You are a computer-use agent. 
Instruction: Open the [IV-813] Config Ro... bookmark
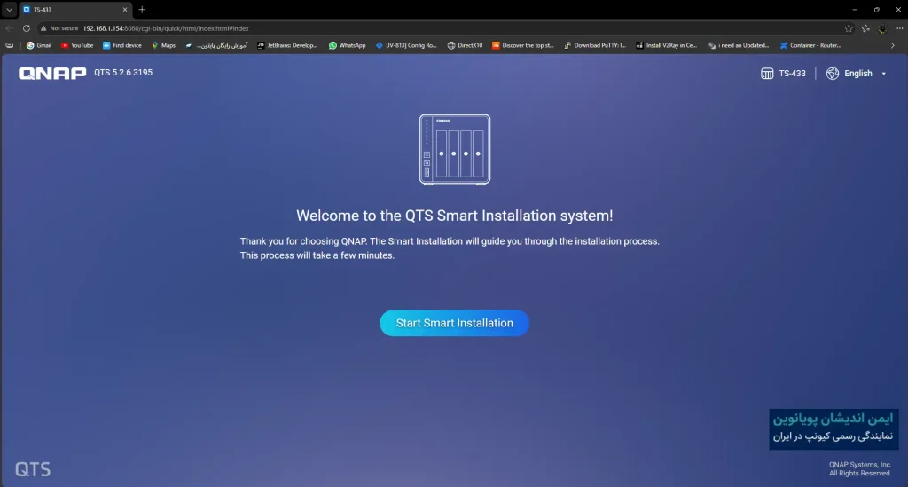[406, 45]
